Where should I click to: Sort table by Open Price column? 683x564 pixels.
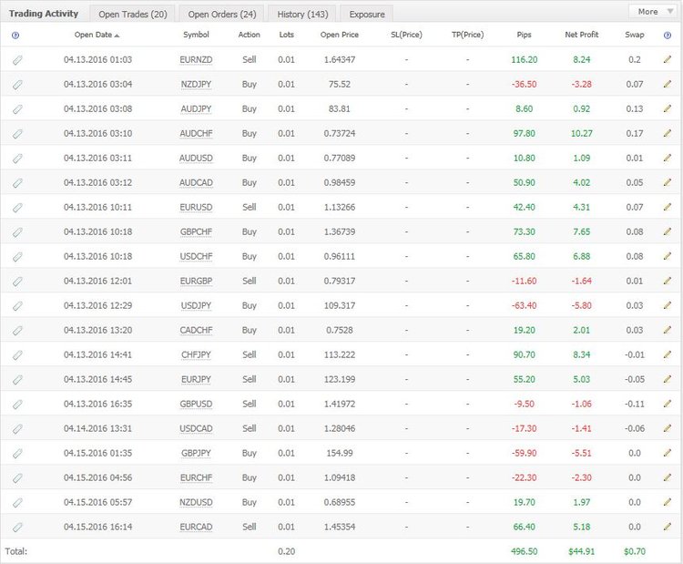point(340,35)
